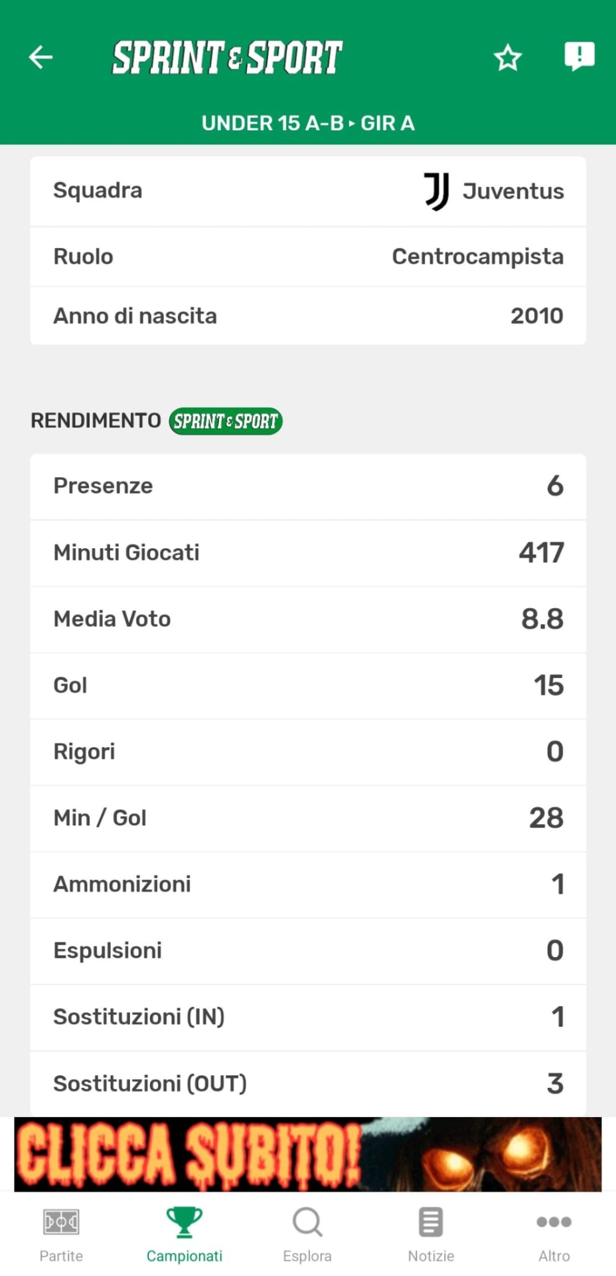616x1276 pixels.
Task: Open the Esplora search tab
Action: [307, 1234]
